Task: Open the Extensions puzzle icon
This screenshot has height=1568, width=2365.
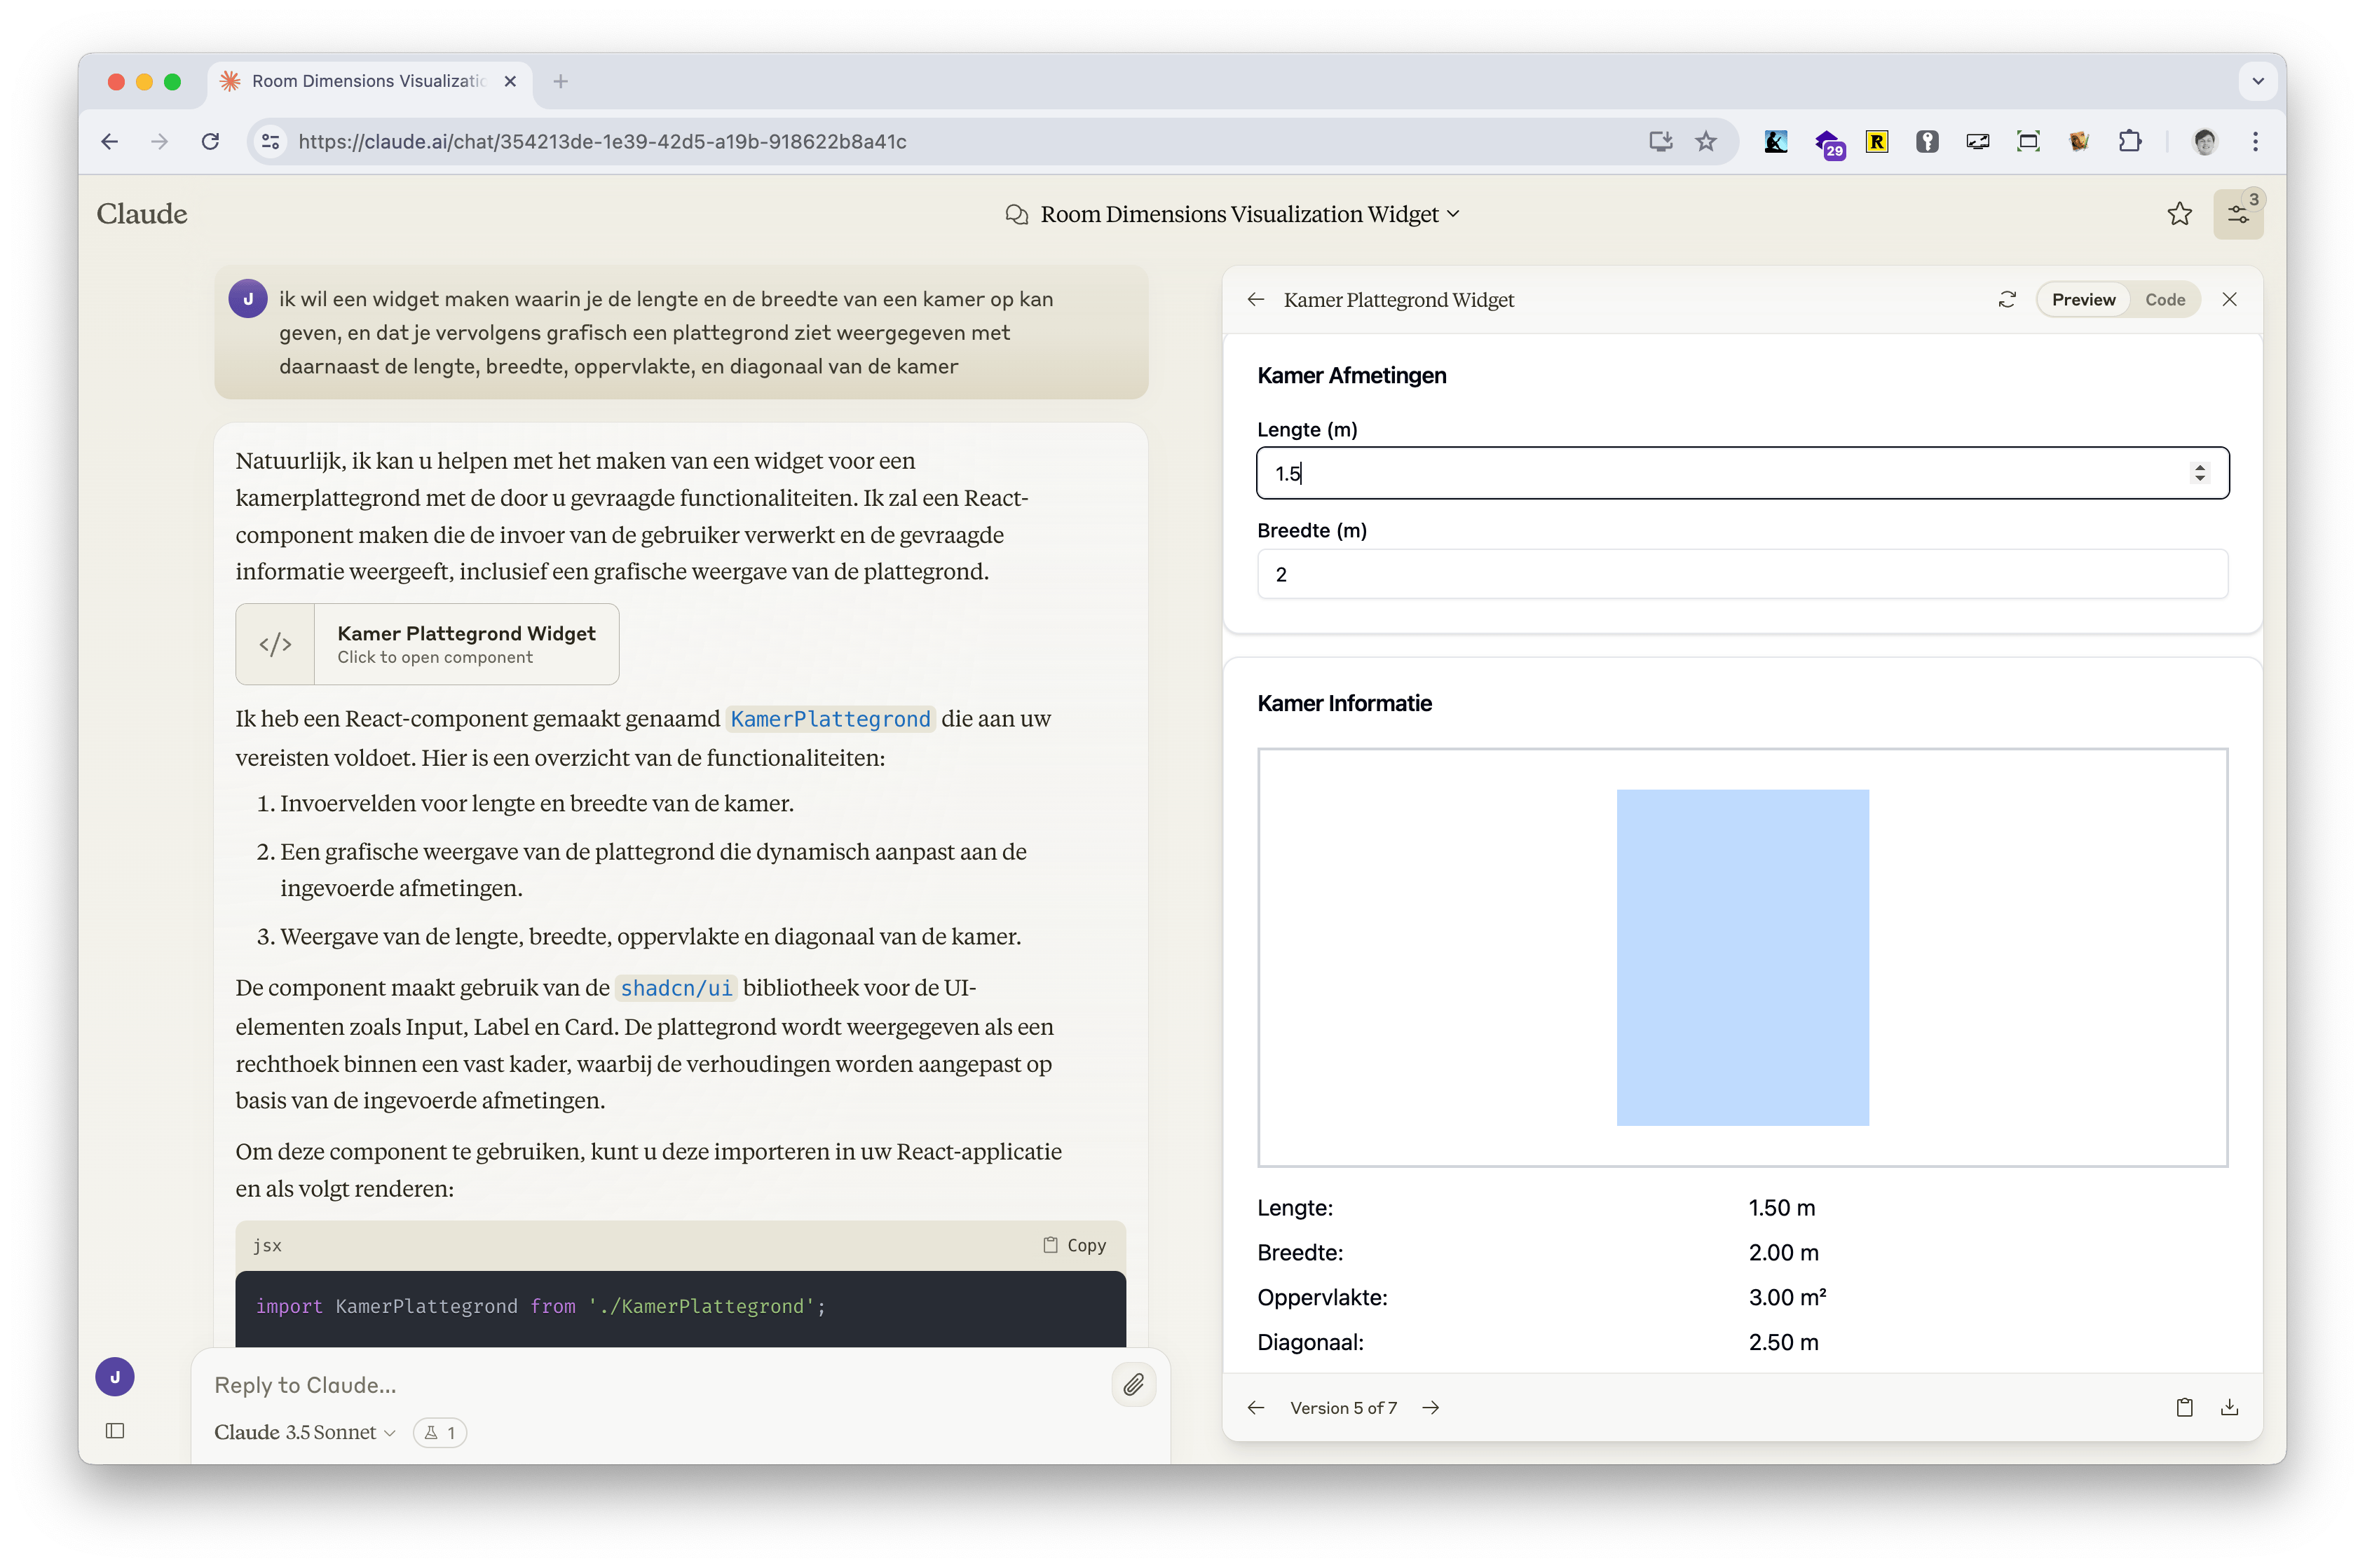Action: pyautogui.click(x=2130, y=141)
